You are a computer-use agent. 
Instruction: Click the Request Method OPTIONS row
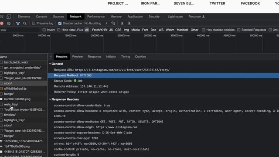[163, 75]
